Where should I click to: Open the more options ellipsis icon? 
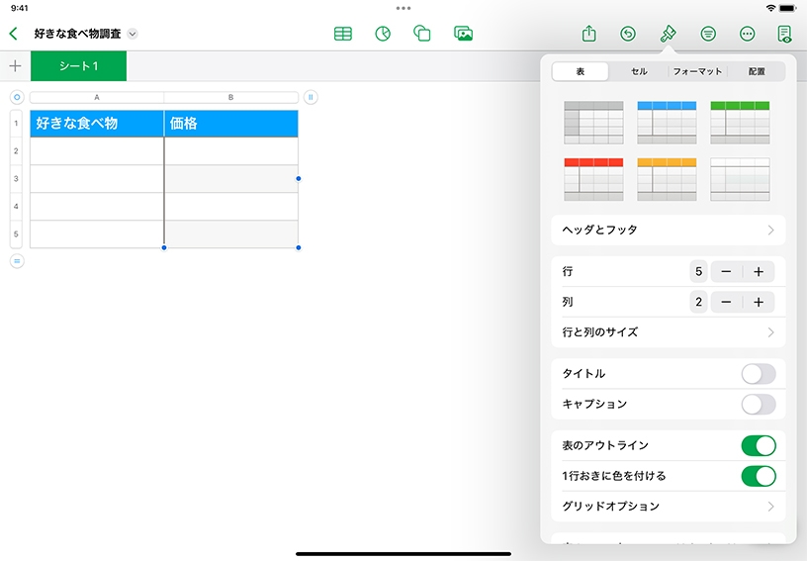coord(748,34)
